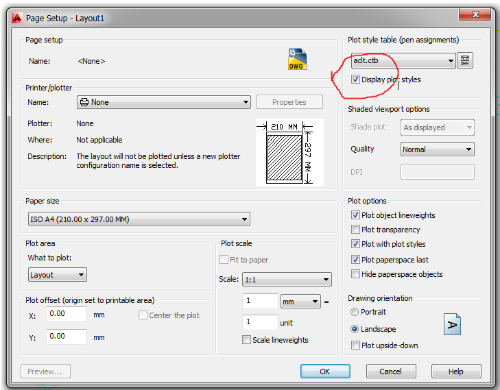Click the page setup name <None> text

[x=91, y=61]
